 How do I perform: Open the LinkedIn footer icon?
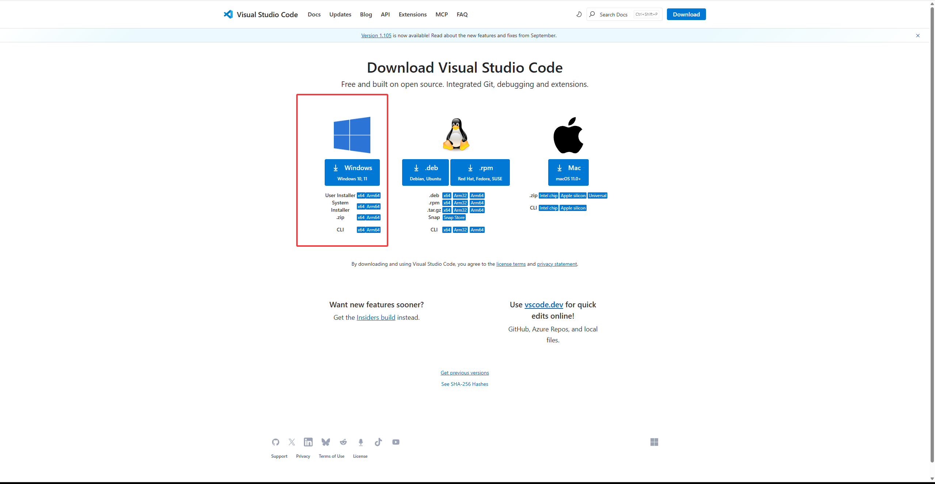coord(308,442)
